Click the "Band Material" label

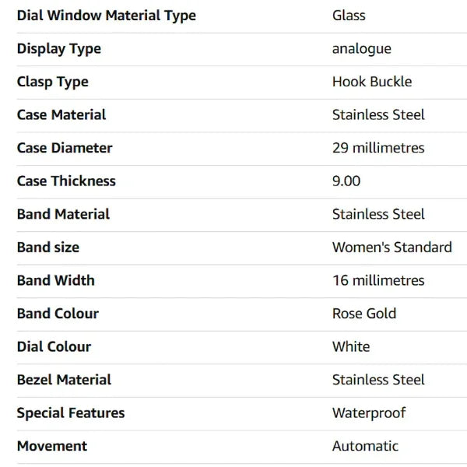coord(63,214)
